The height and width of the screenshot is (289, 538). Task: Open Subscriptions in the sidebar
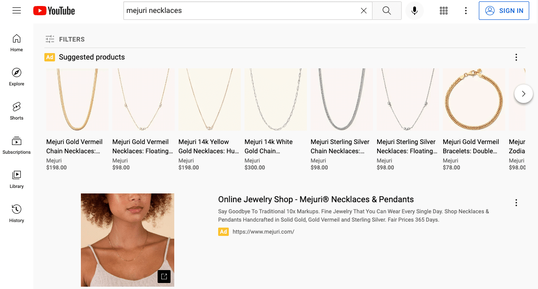coord(17,145)
